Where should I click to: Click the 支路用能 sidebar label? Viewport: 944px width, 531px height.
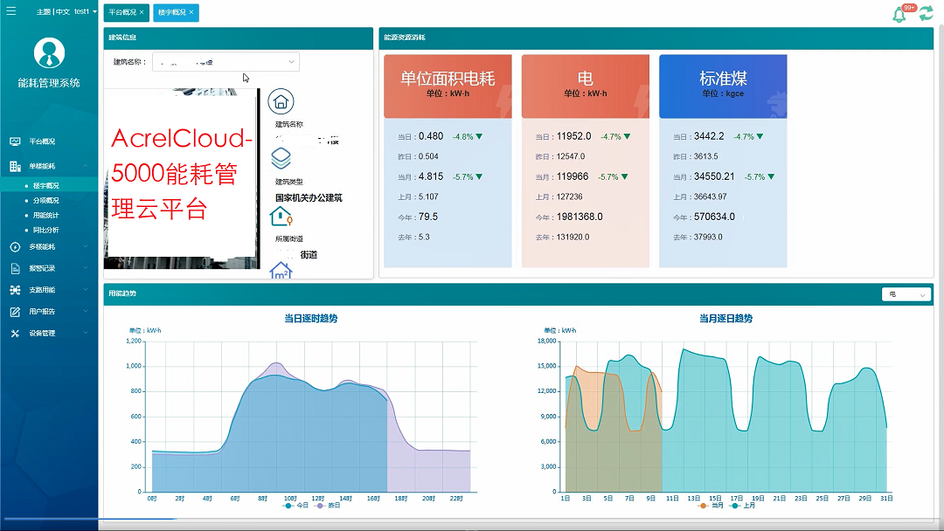click(42, 290)
